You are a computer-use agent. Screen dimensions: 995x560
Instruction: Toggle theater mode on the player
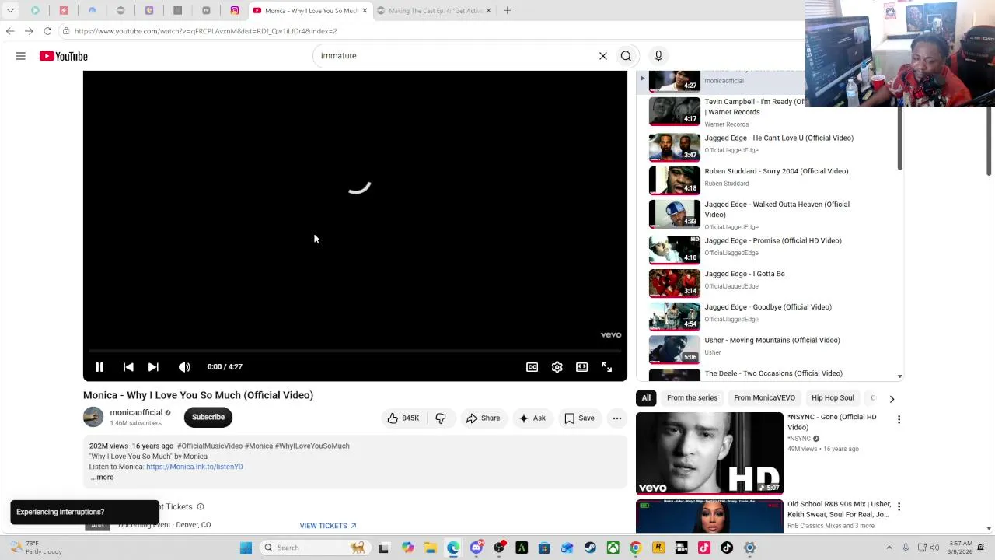coord(581,367)
